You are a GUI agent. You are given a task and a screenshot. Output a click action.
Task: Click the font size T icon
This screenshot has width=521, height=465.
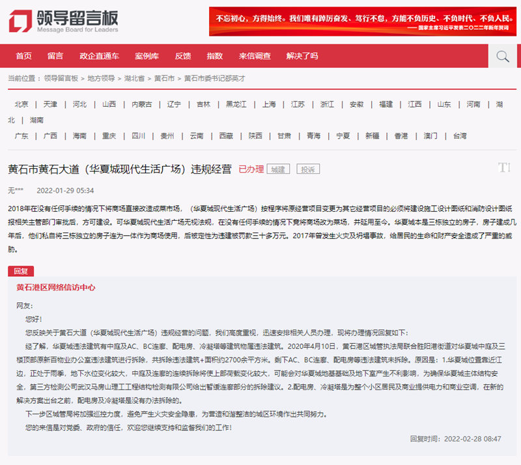504,167
